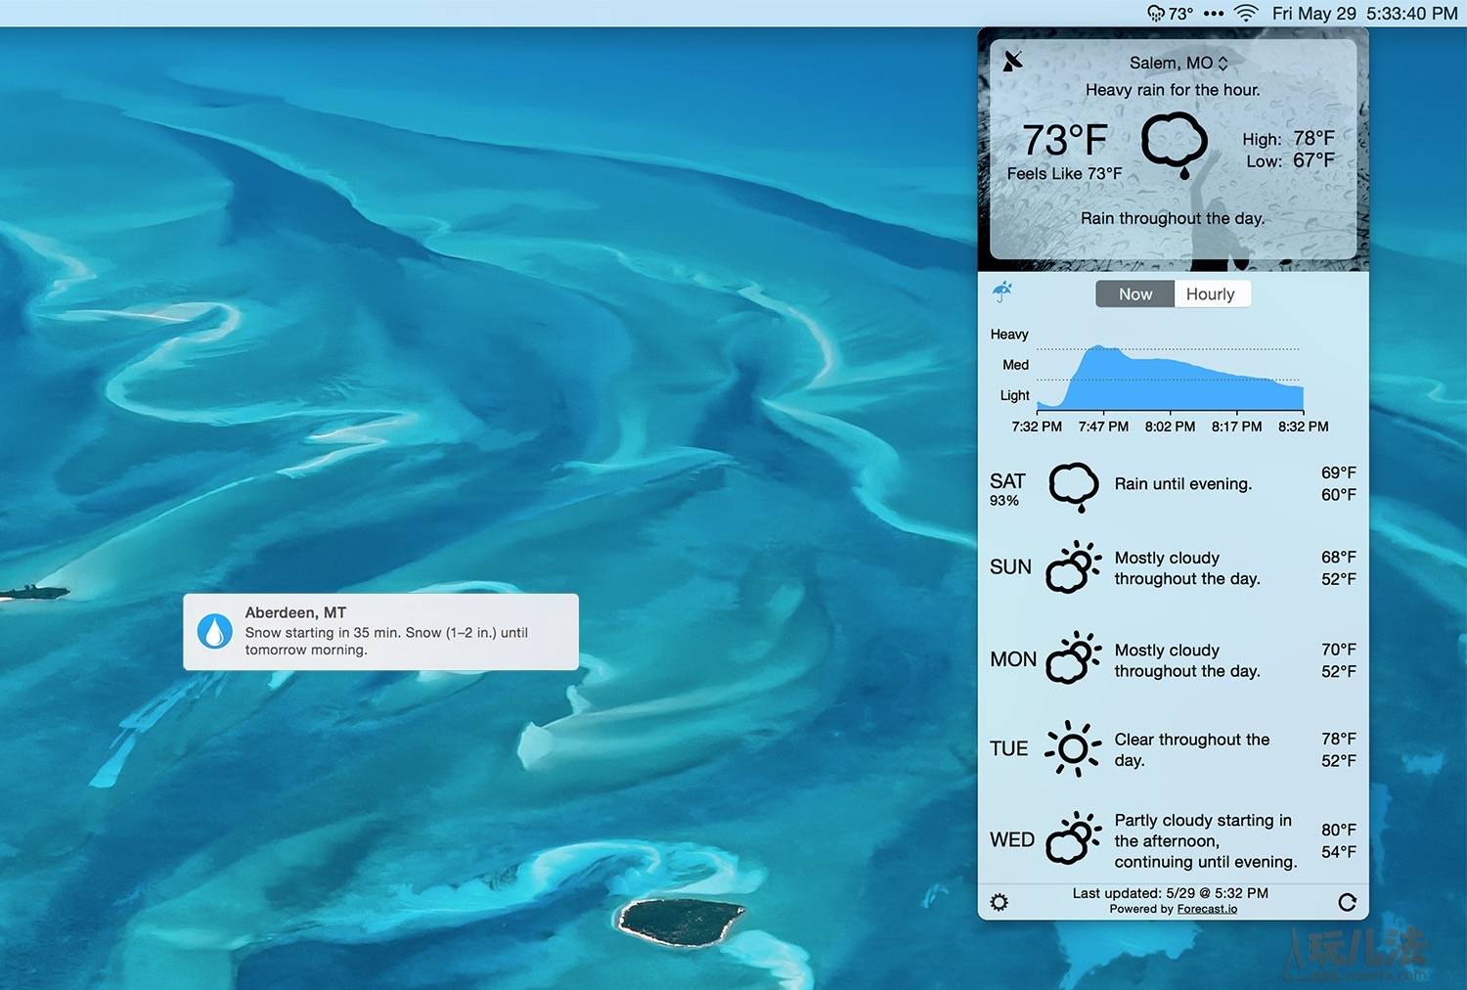Click the '73°F' current temperature
Screen dimensions: 1467x990
pos(1065,140)
